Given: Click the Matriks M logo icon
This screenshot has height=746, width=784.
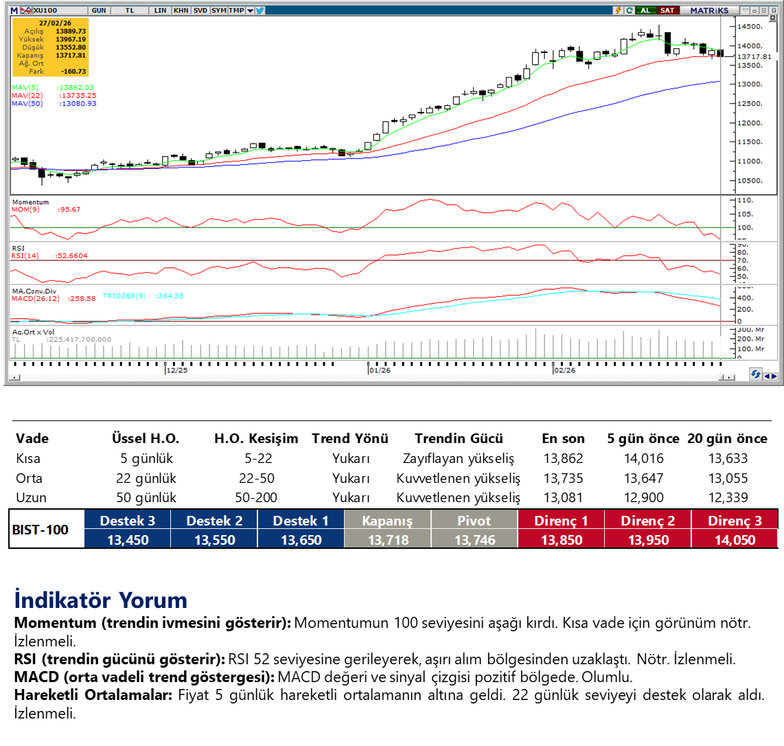Looking at the screenshot, I should click(14, 10).
